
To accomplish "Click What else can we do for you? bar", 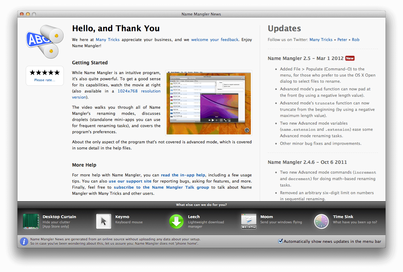I will coord(201,205).
